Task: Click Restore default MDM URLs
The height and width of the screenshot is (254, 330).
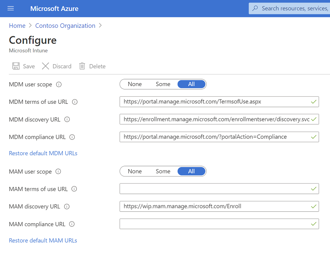Action: click(x=43, y=153)
